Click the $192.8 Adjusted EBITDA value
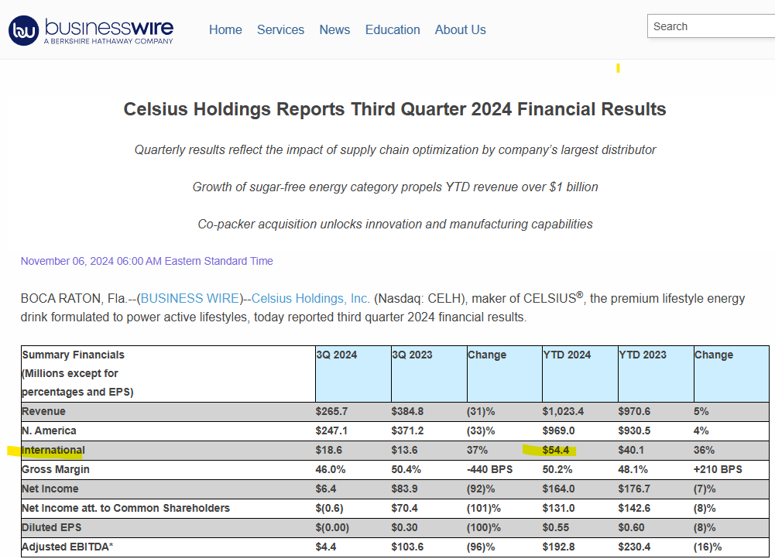The width and height of the screenshot is (775, 559). (x=558, y=547)
